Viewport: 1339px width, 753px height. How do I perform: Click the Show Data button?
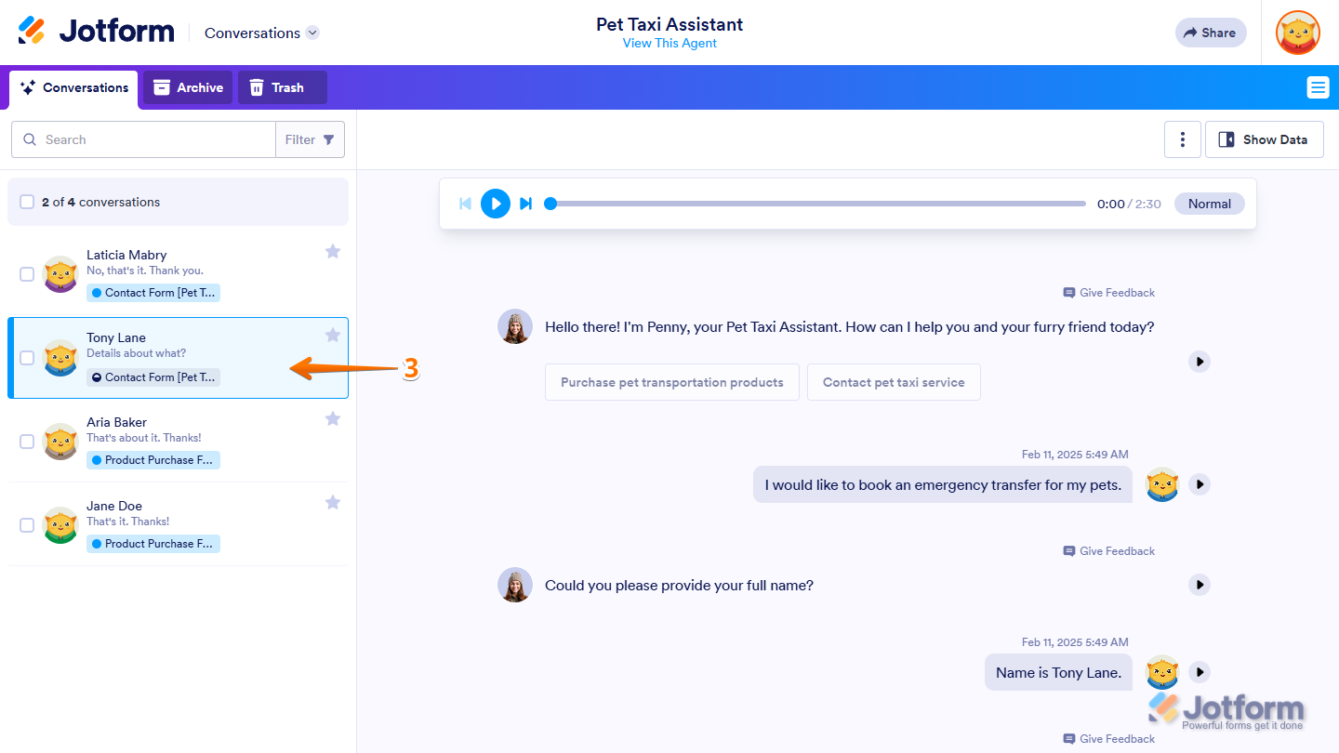1264,139
